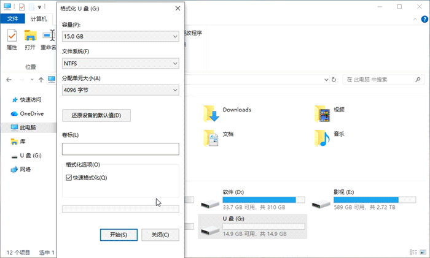Close the Format U disk dialog

coord(178,9)
